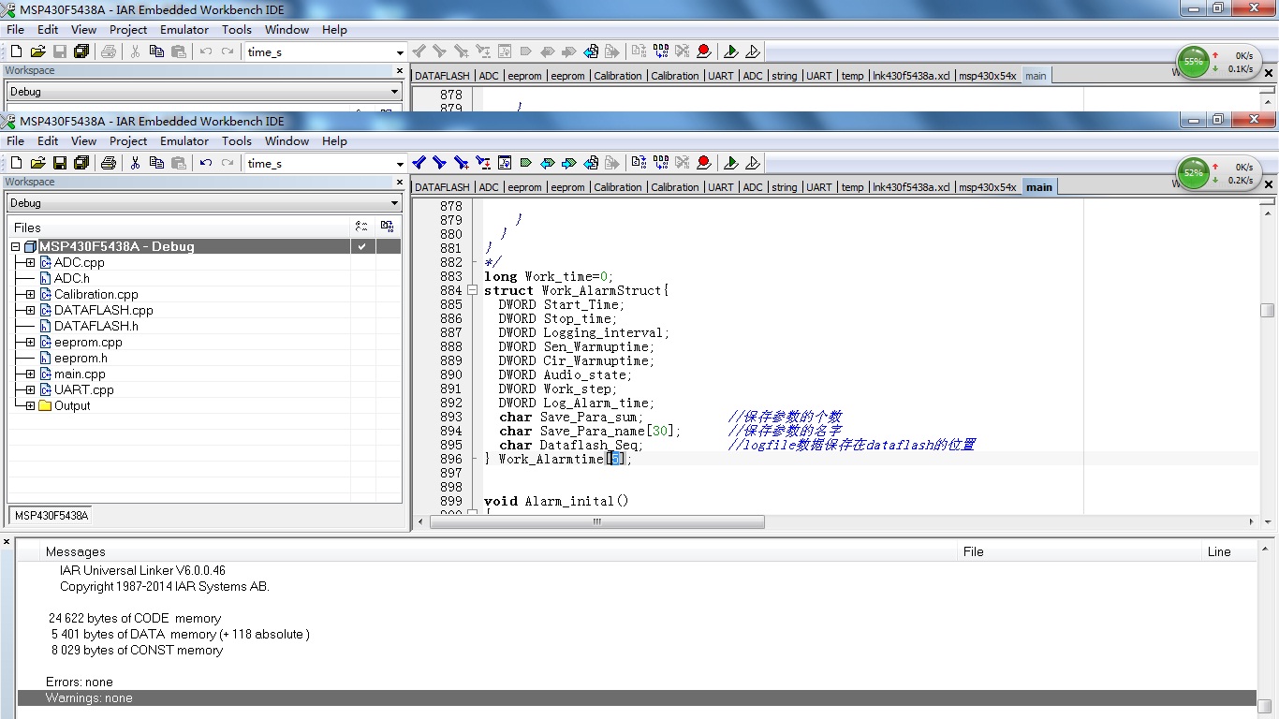Image resolution: width=1279 pixels, height=719 pixels.
Task: Click red breakpoint icon in background window toolbar
Action: (x=704, y=51)
